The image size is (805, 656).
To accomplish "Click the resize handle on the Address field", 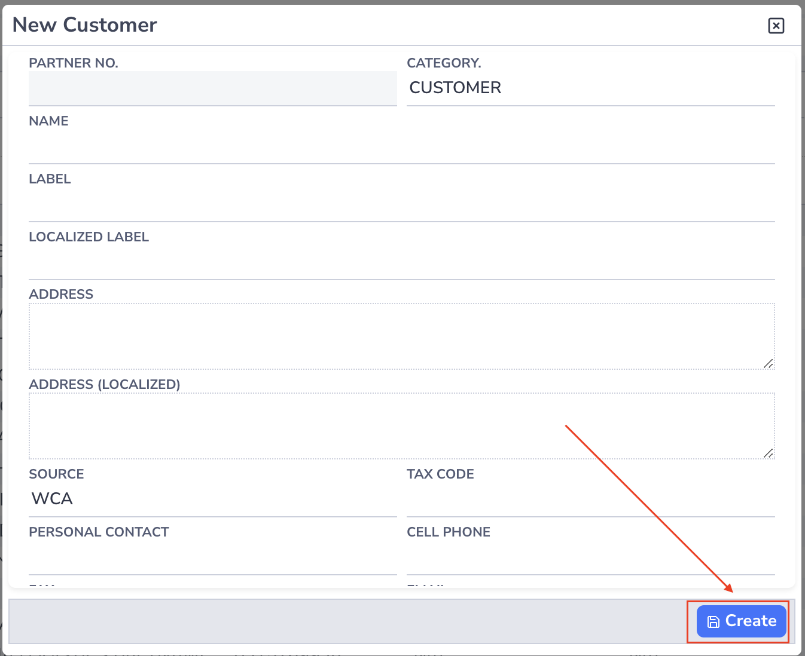I will (x=769, y=364).
